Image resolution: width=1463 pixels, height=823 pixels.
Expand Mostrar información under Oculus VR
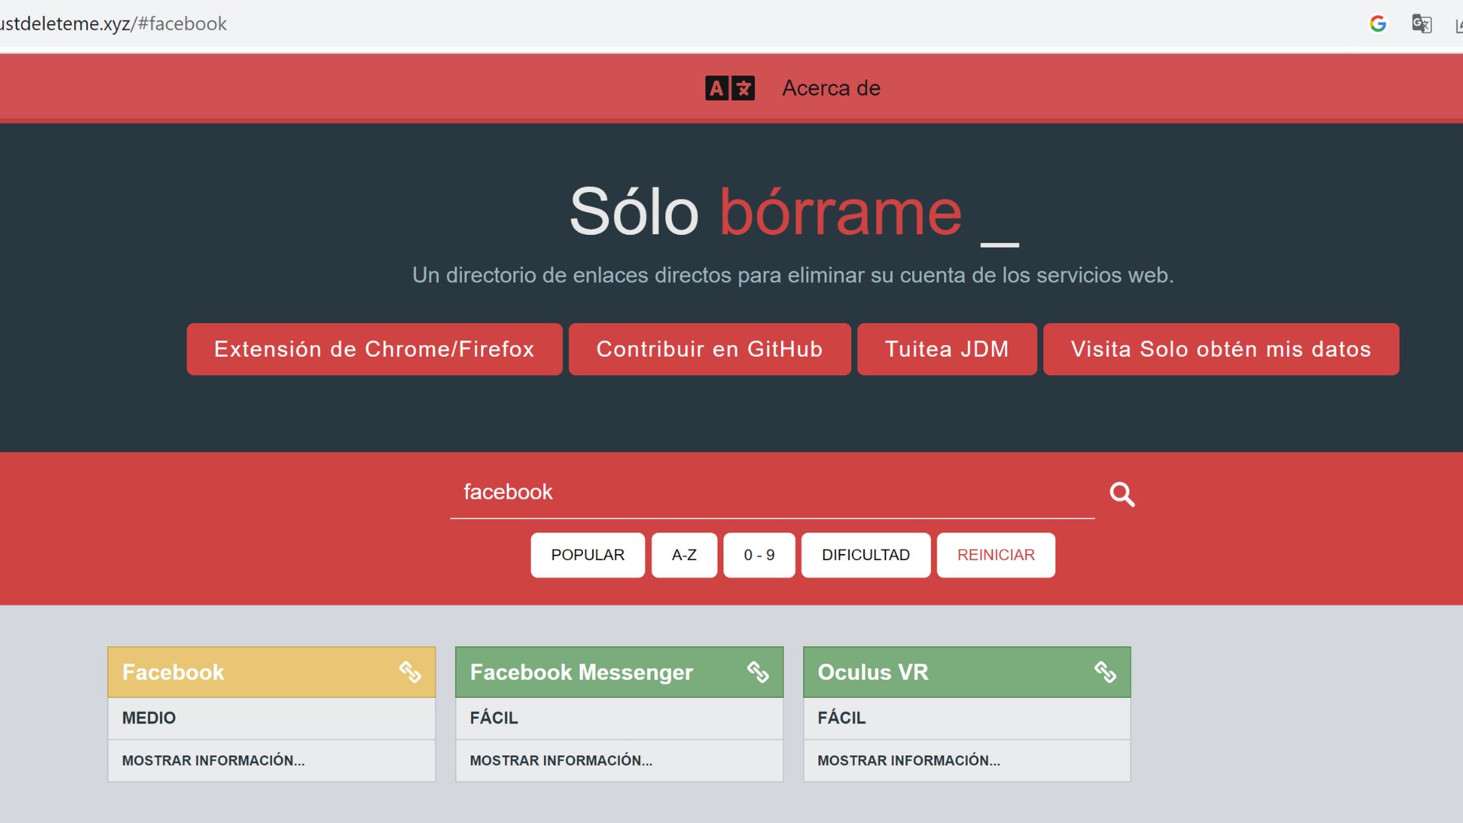[x=908, y=761]
